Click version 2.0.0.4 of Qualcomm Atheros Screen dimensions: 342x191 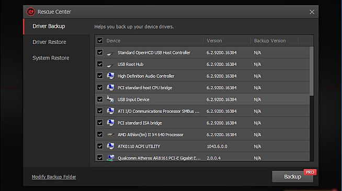point(213,158)
